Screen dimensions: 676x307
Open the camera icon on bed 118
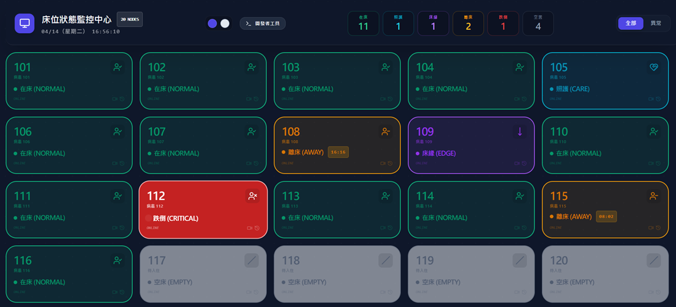383,292
